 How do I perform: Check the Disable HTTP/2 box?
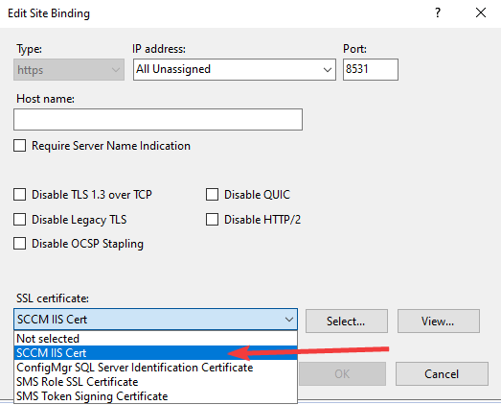coord(212,220)
